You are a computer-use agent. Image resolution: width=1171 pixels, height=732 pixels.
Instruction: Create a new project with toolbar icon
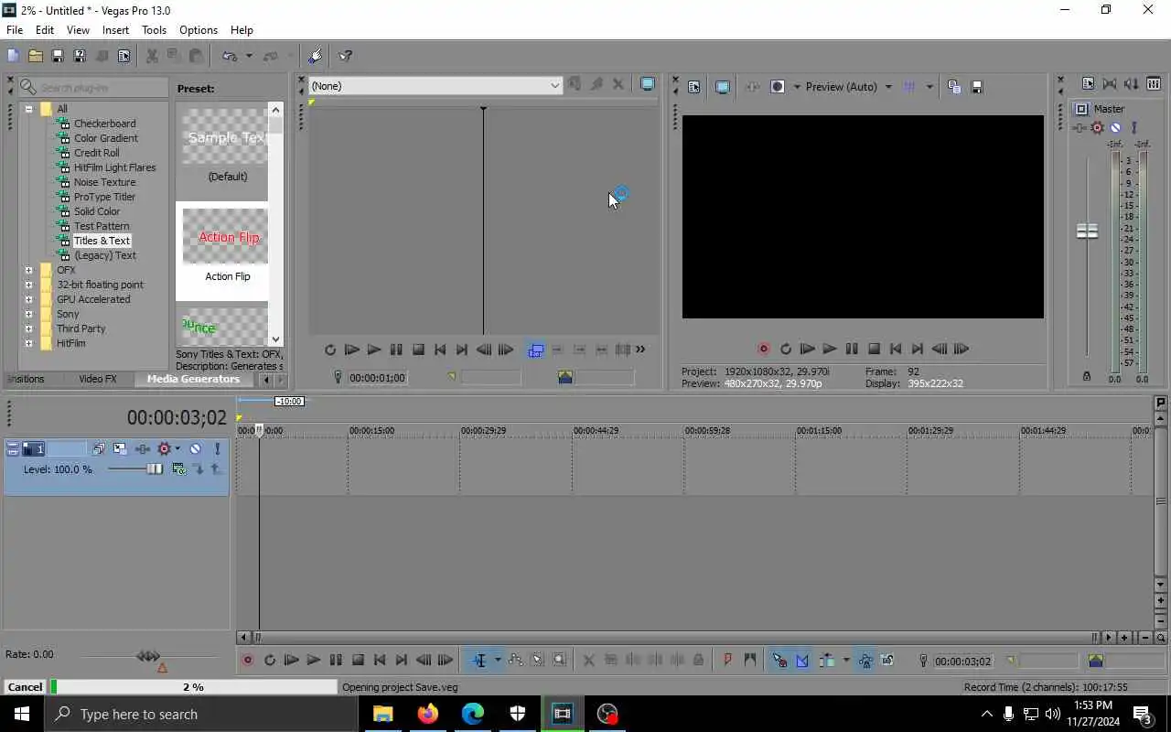[x=13, y=56]
